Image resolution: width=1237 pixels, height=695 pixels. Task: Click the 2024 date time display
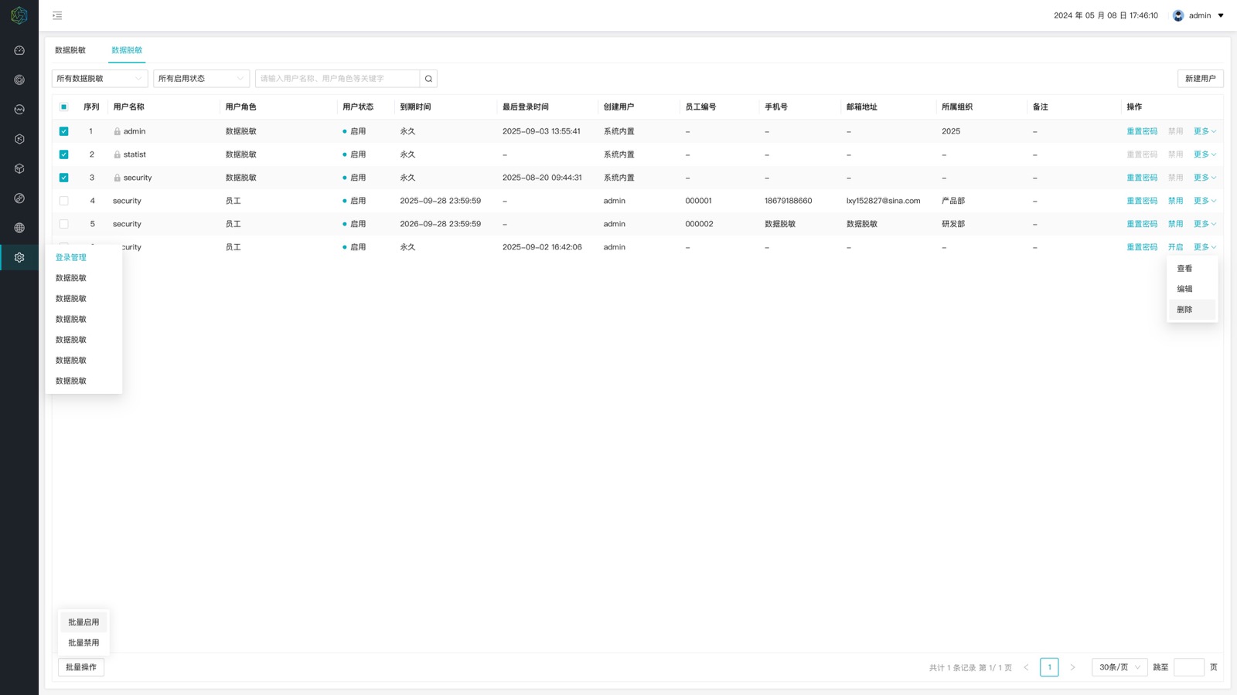(1106, 15)
